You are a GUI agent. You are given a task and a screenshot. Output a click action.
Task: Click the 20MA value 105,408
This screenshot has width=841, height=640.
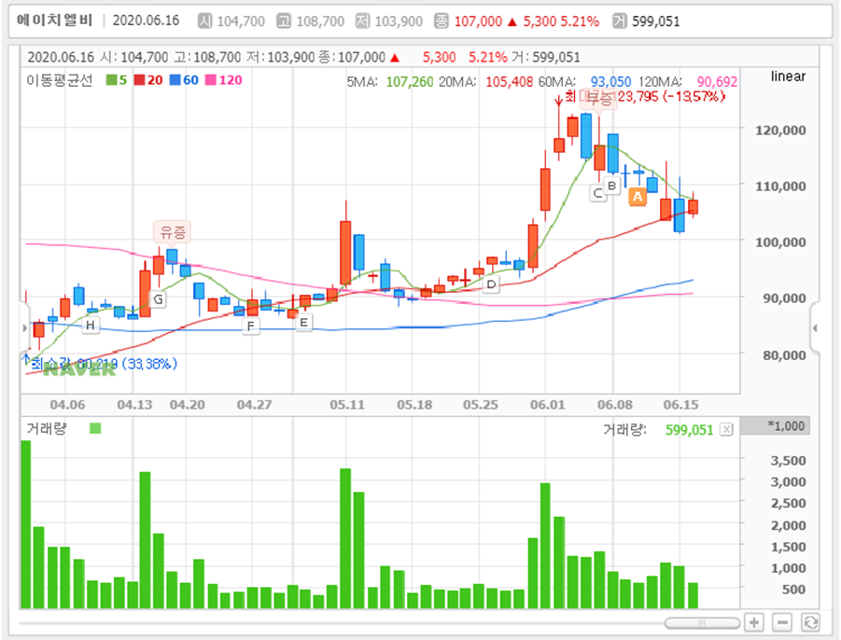point(510,82)
